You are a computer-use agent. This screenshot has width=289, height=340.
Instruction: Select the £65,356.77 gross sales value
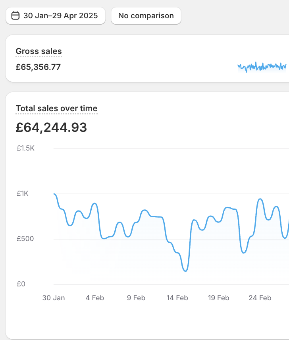point(38,67)
